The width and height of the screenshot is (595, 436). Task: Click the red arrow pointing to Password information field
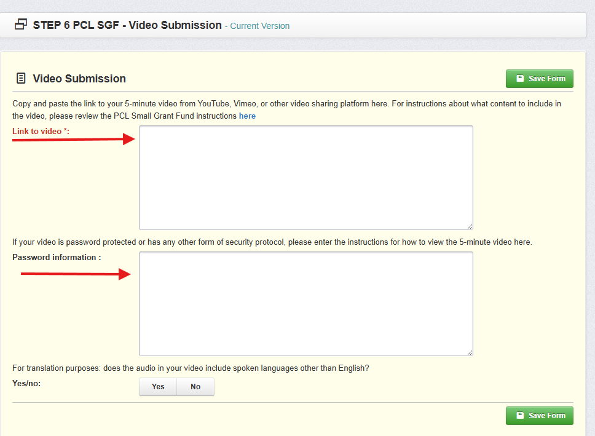point(76,274)
